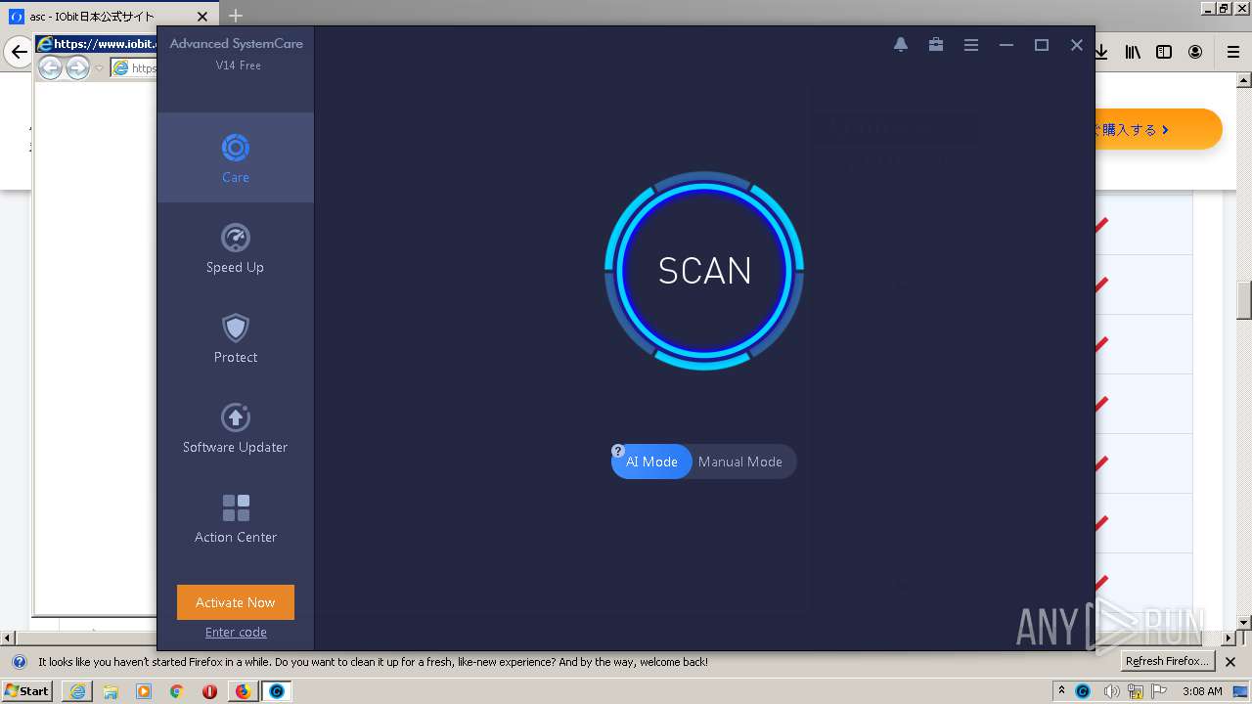This screenshot has height=704, width=1252.
Task: Click the Activate Now button
Action: click(235, 602)
